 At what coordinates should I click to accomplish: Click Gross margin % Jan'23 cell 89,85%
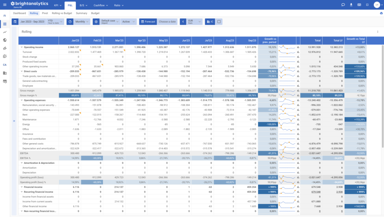(x=70, y=96)
